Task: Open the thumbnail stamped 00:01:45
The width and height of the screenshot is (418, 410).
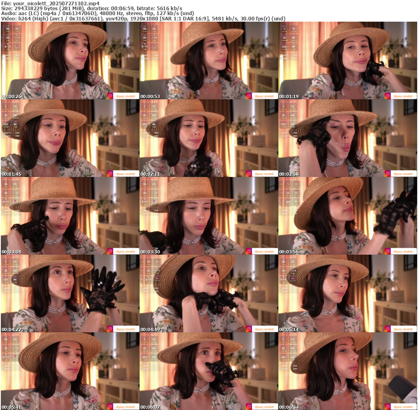Action: click(70, 138)
